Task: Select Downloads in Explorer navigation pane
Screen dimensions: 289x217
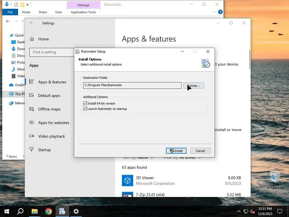Action: point(18,49)
